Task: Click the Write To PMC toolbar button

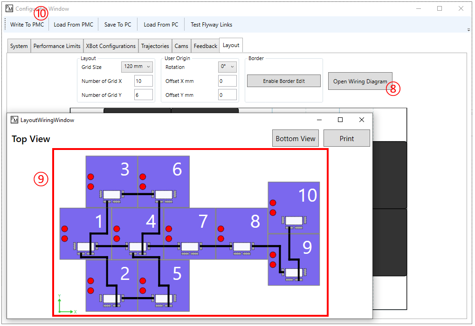Action: point(27,24)
